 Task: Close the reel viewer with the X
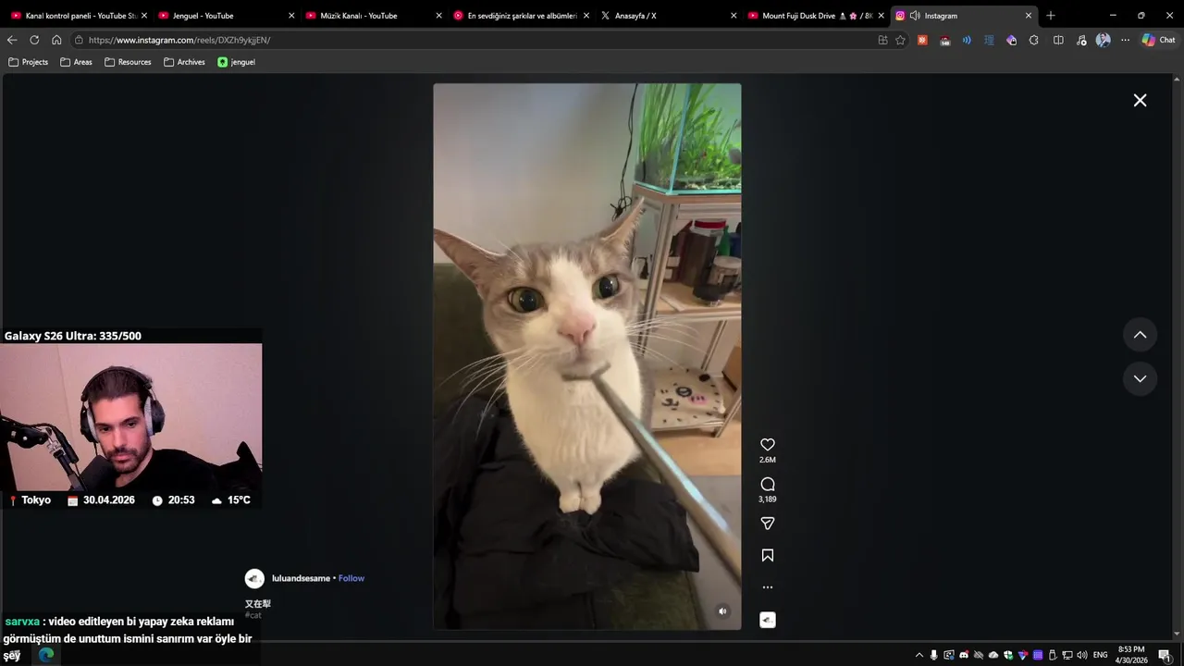[x=1140, y=100]
